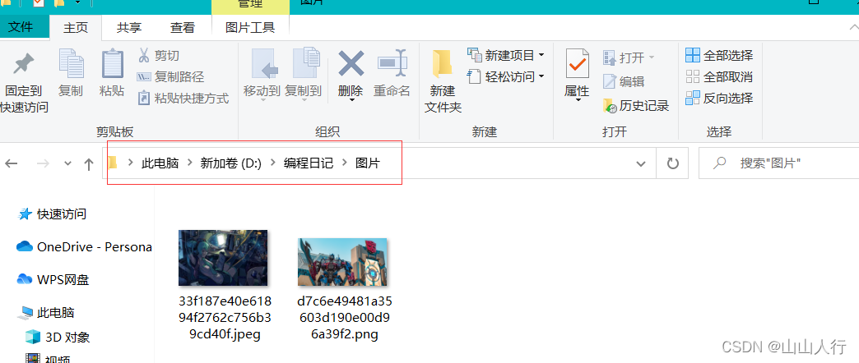This screenshot has height=363, width=859.
Task: Go back with the left arrow
Action: (x=11, y=163)
